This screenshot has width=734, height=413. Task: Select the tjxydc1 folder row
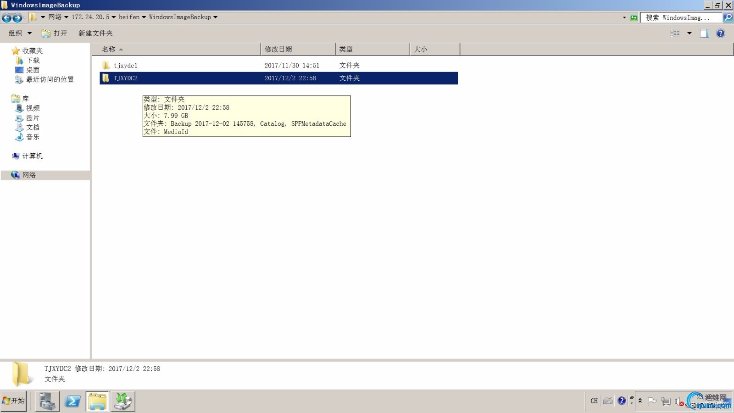coord(278,66)
